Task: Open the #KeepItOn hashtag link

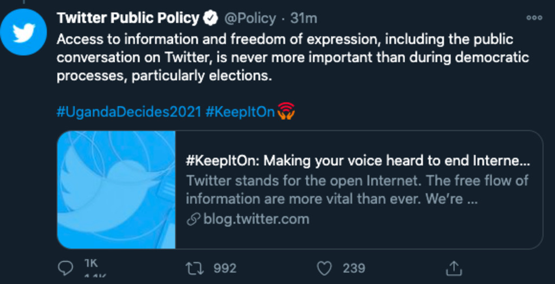Action: point(240,112)
